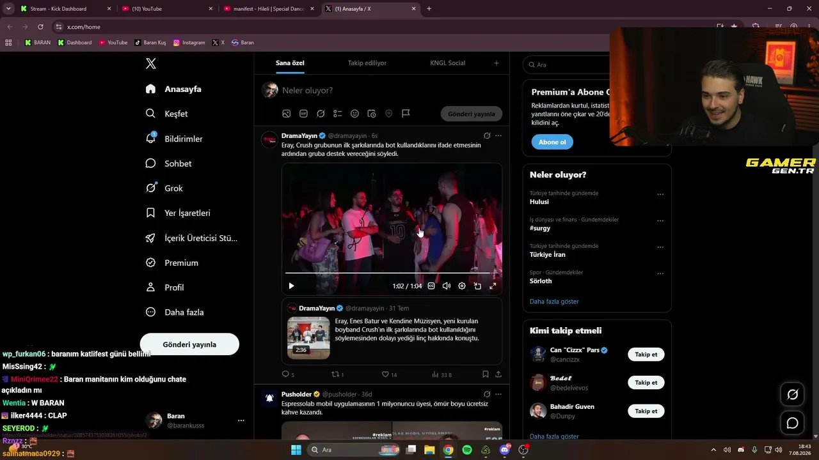Click the Ara search field on X
This screenshot has height=460, width=819.
[x=568, y=65]
